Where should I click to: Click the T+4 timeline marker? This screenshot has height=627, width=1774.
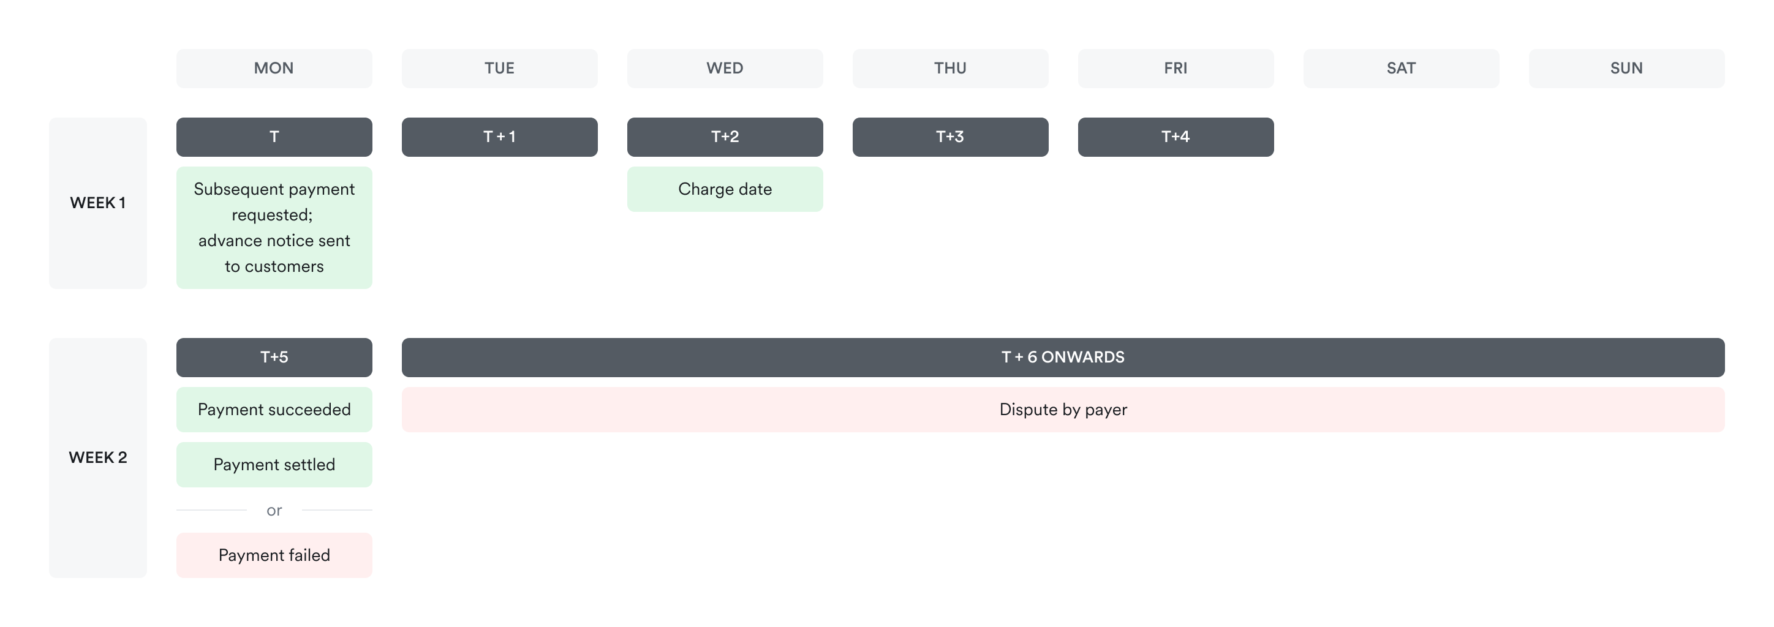click(1176, 137)
